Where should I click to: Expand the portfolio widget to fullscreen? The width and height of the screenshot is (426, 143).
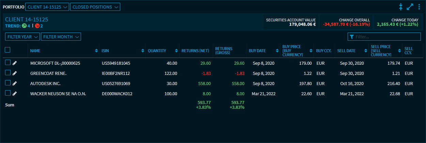410,7
